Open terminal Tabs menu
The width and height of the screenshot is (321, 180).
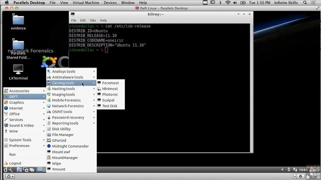(93, 20)
